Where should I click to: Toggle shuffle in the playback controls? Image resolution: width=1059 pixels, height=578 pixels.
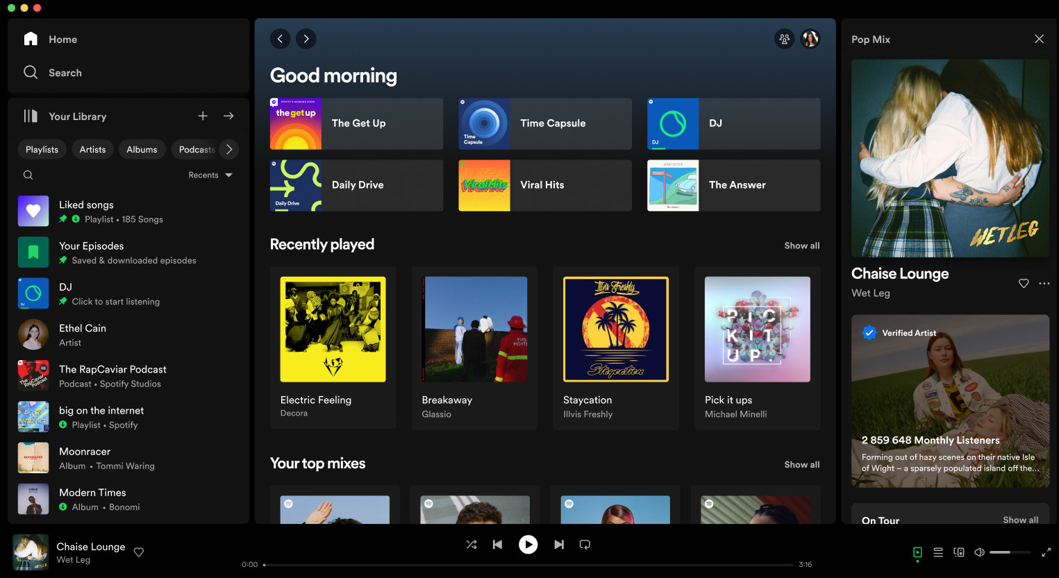(x=472, y=545)
